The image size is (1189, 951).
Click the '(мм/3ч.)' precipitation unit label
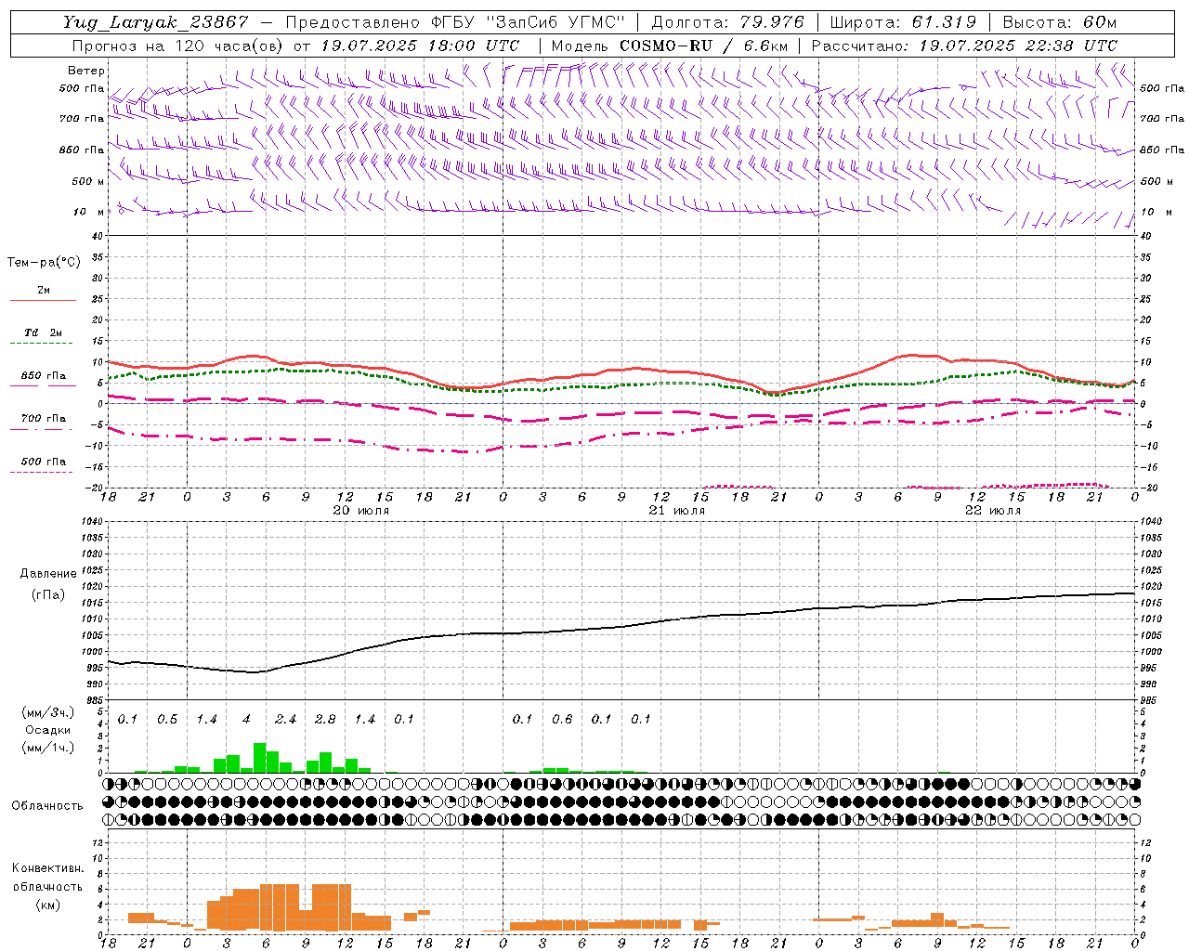(48, 712)
